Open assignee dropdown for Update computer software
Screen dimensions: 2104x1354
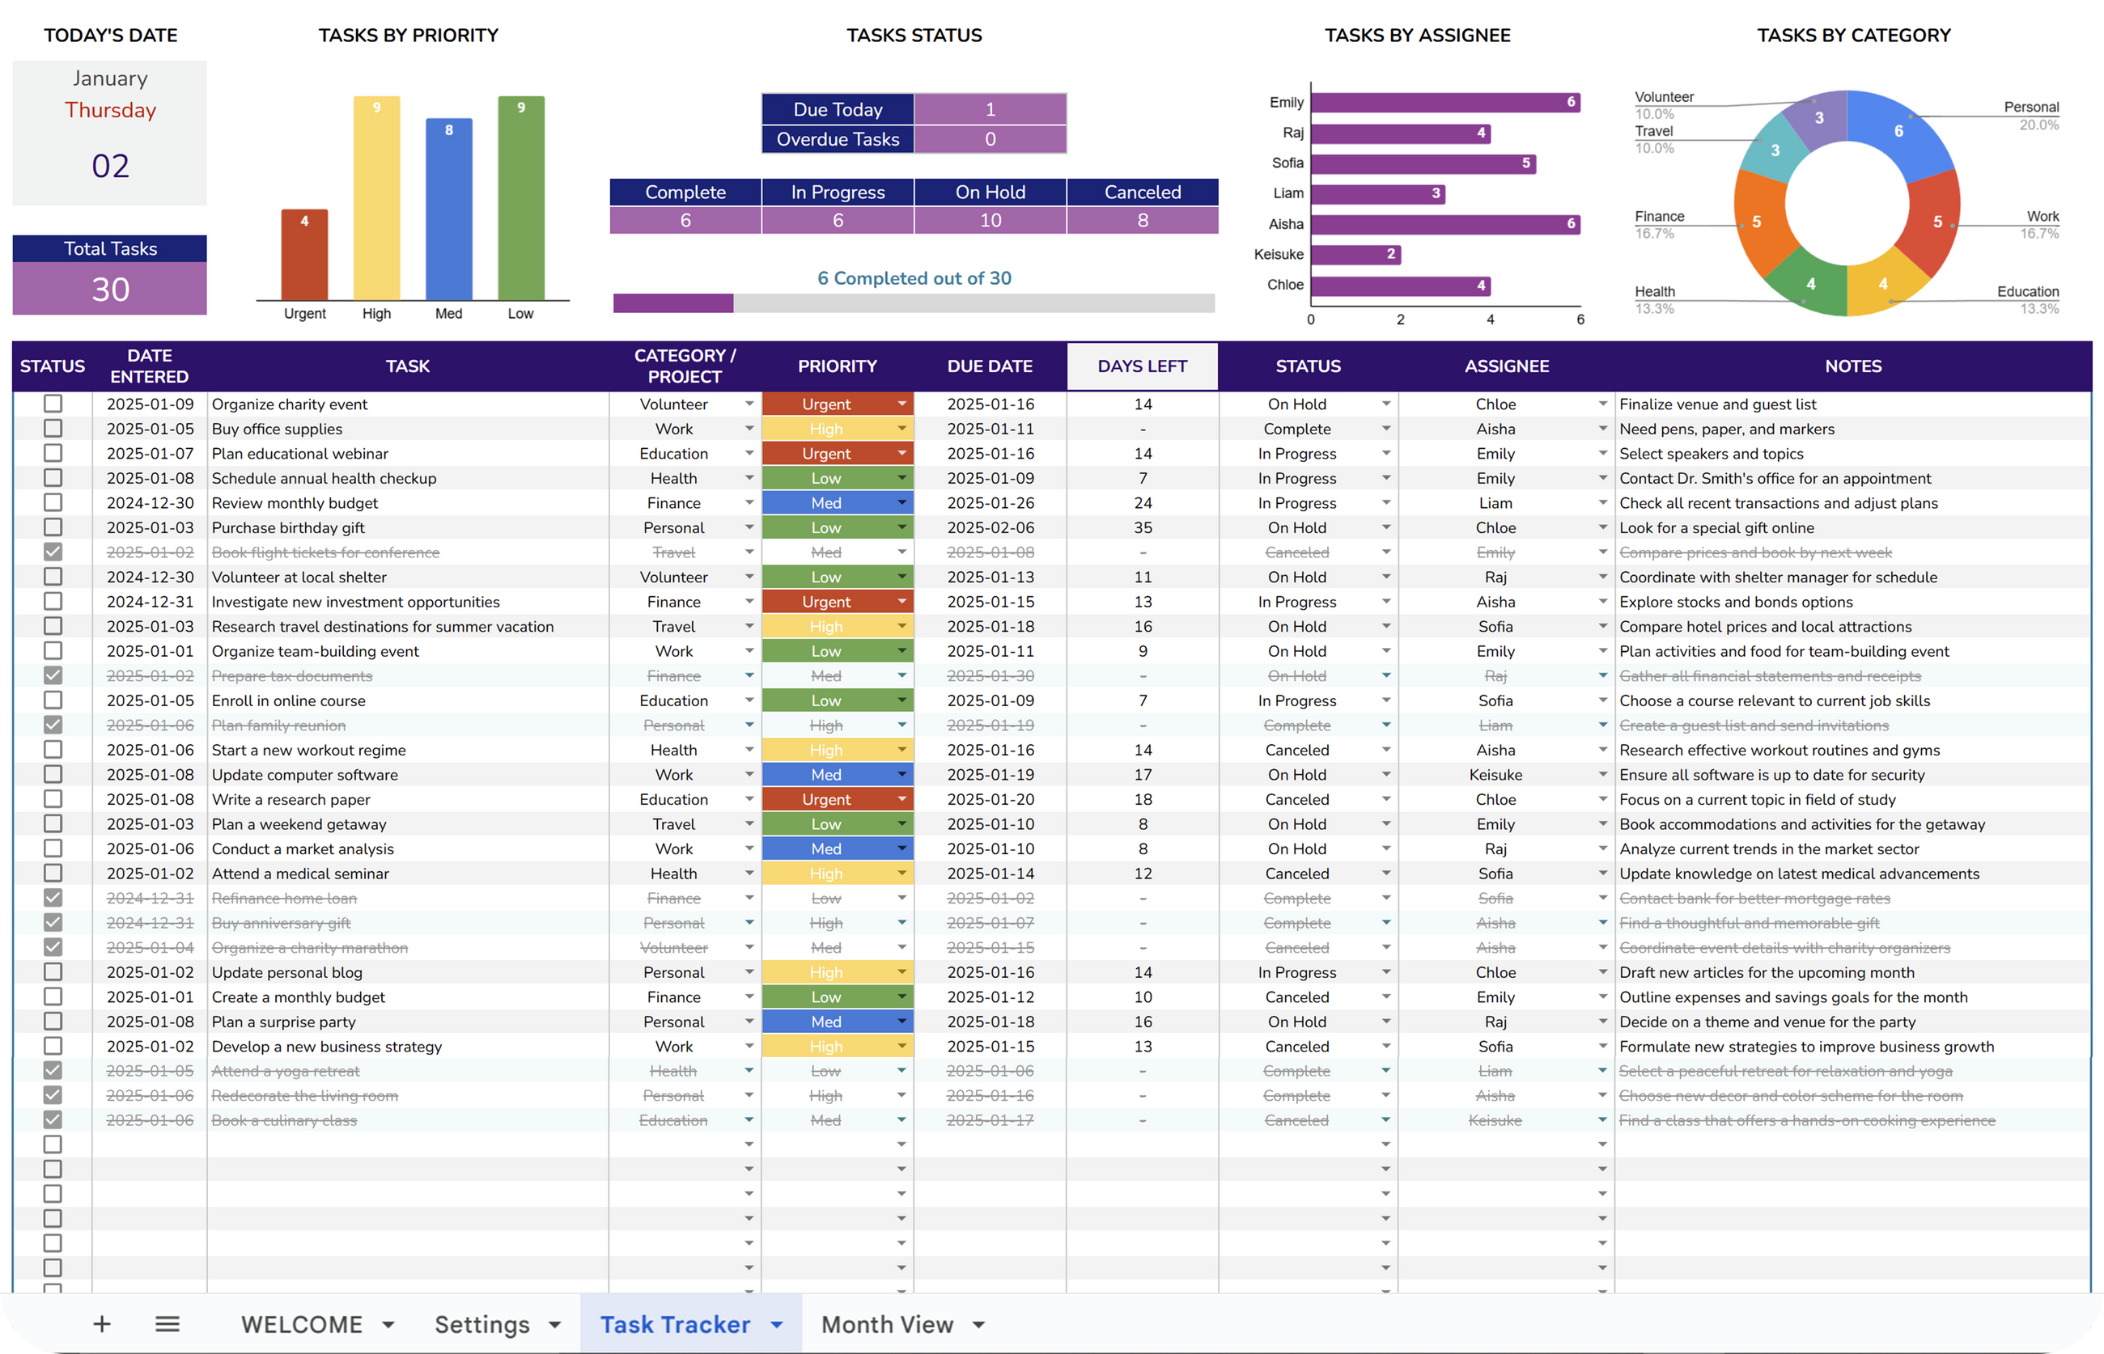(x=1601, y=775)
